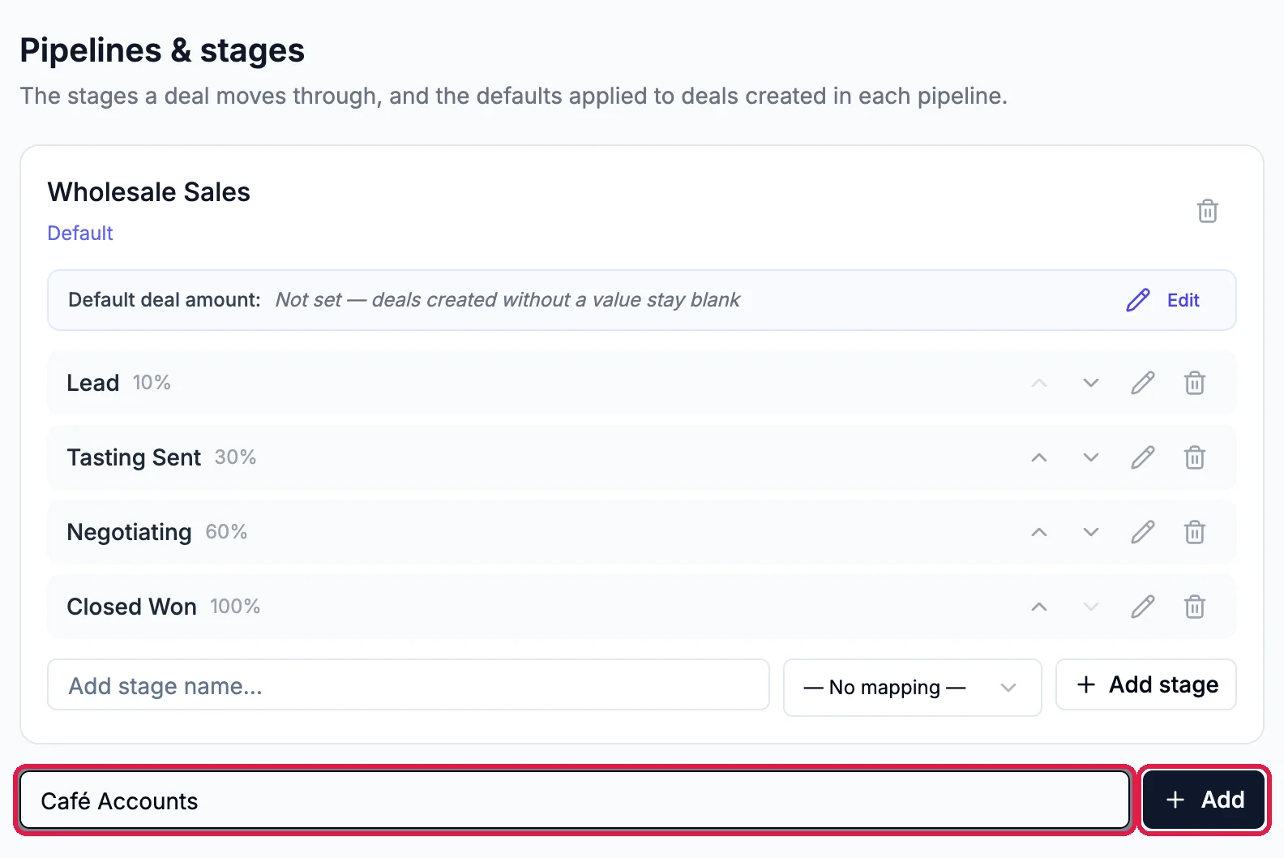Viewport: 1284px width, 858px height.
Task: Click the Default badge under Wholesale Sales
Action: [x=80, y=234]
